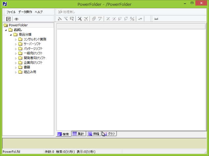Switch to the 伸縮 tab

point(94,134)
